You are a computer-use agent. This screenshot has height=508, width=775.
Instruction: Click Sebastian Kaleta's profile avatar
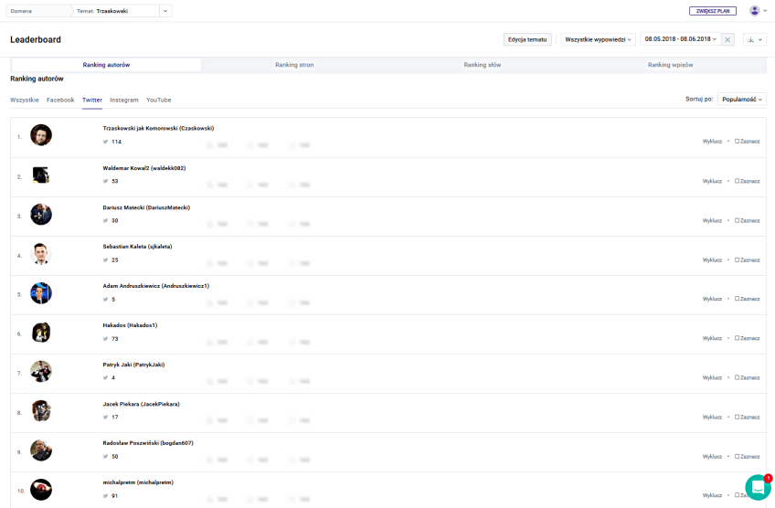(x=40, y=254)
